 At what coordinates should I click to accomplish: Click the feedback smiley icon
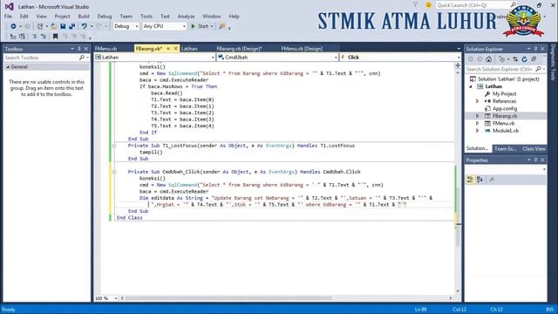[428, 5]
